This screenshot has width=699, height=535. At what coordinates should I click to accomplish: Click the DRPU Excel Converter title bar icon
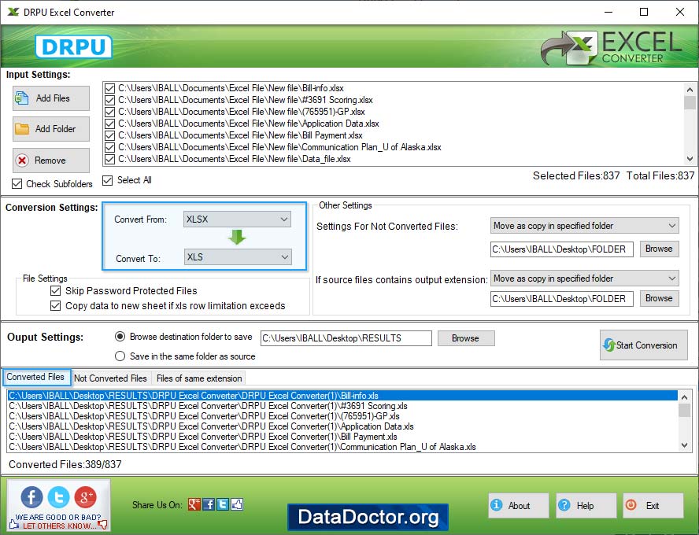tap(13, 12)
